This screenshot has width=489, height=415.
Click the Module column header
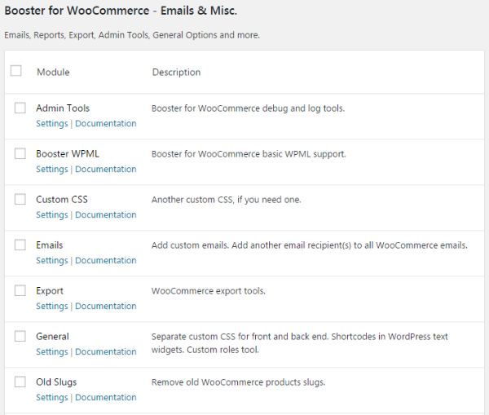53,72
